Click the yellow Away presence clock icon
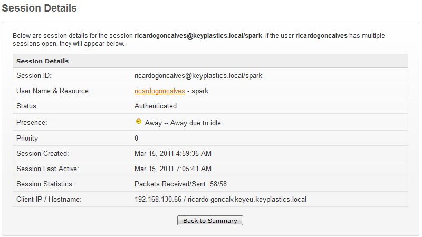This screenshot has width=422, height=237. 139,122
